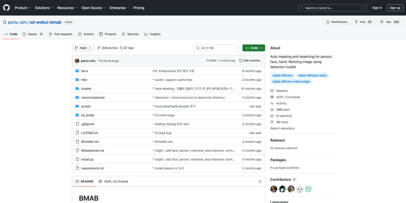This screenshot has width=406, height=203.
Task: Click the Go to file search field
Action: [216, 48]
